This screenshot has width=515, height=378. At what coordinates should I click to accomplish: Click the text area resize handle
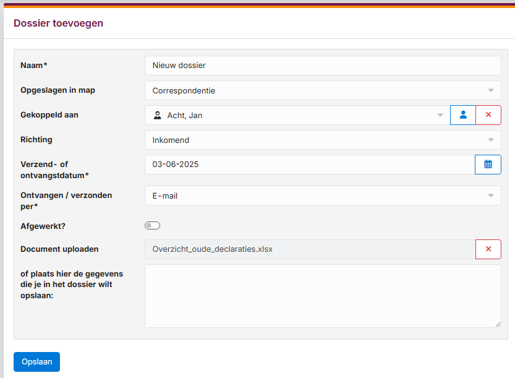click(x=498, y=324)
